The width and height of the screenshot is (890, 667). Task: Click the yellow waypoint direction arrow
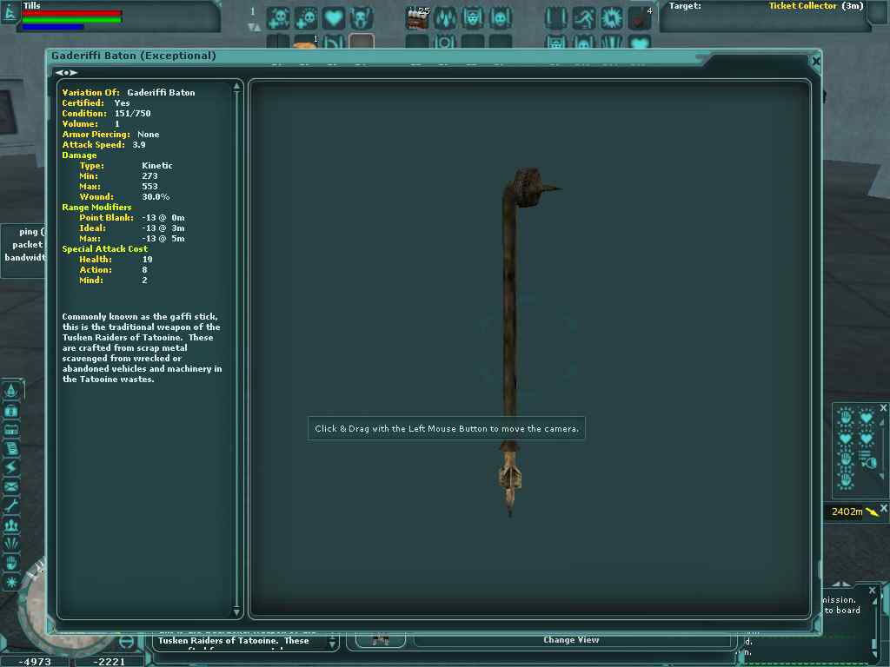[x=873, y=512]
